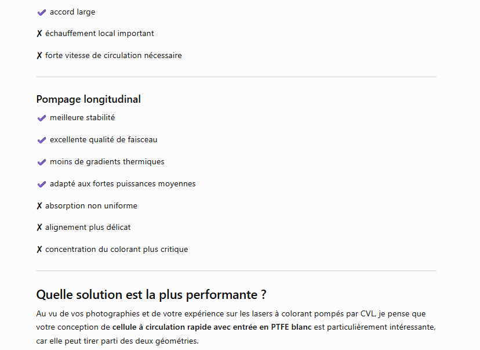The height and width of the screenshot is (350, 480).
Task: Click the divider line below 'concentration du colorant'
Action: click(236, 270)
